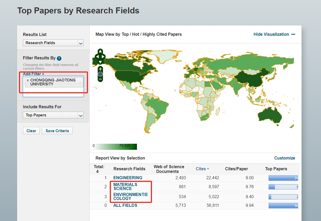
Task: Click the Save Criteria button
Action: [x=57, y=131]
